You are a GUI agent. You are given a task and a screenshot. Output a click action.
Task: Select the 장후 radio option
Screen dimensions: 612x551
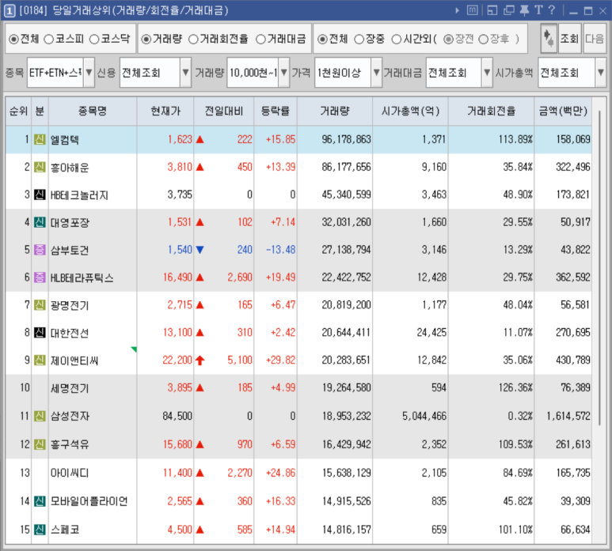pos(483,39)
